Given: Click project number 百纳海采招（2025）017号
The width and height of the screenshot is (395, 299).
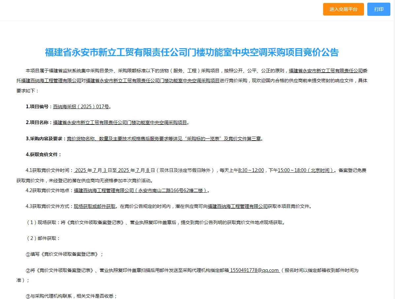Looking at the screenshot, I should click(81, 107).
